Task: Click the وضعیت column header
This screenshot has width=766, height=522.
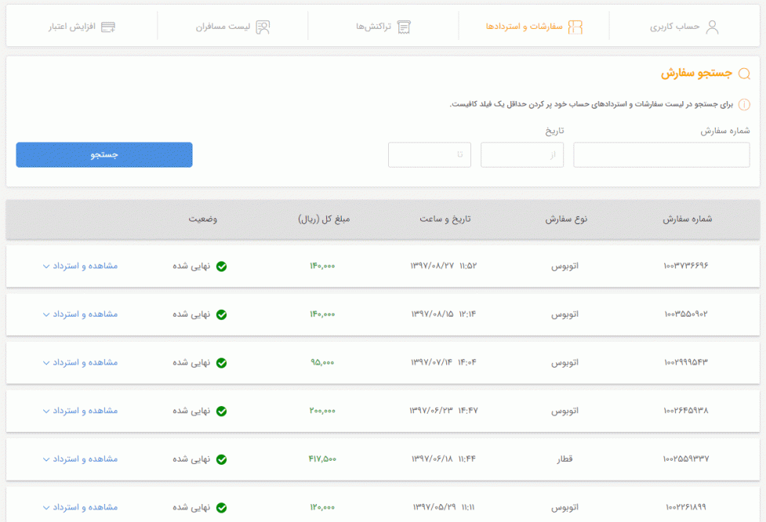Action: 203,219
